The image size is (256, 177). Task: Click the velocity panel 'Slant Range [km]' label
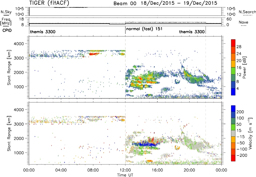[x=9, y=133]
